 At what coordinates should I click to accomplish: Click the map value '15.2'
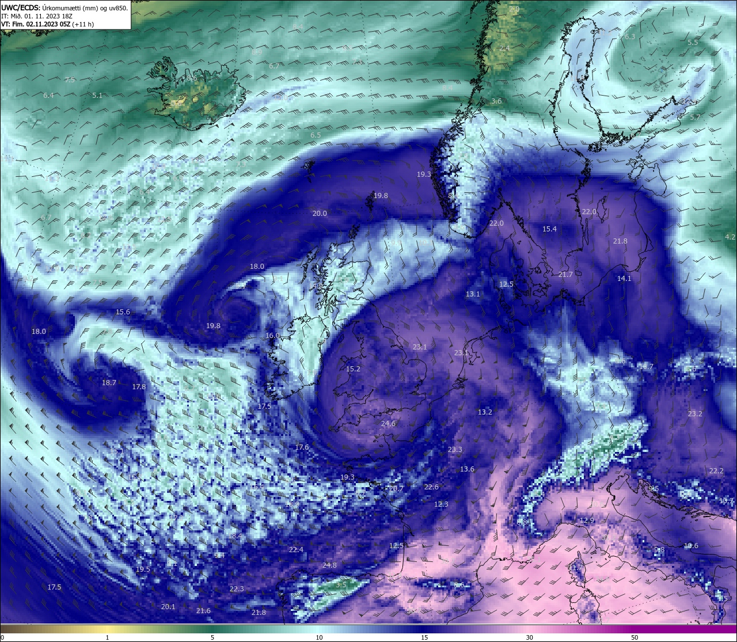(353, 369)
